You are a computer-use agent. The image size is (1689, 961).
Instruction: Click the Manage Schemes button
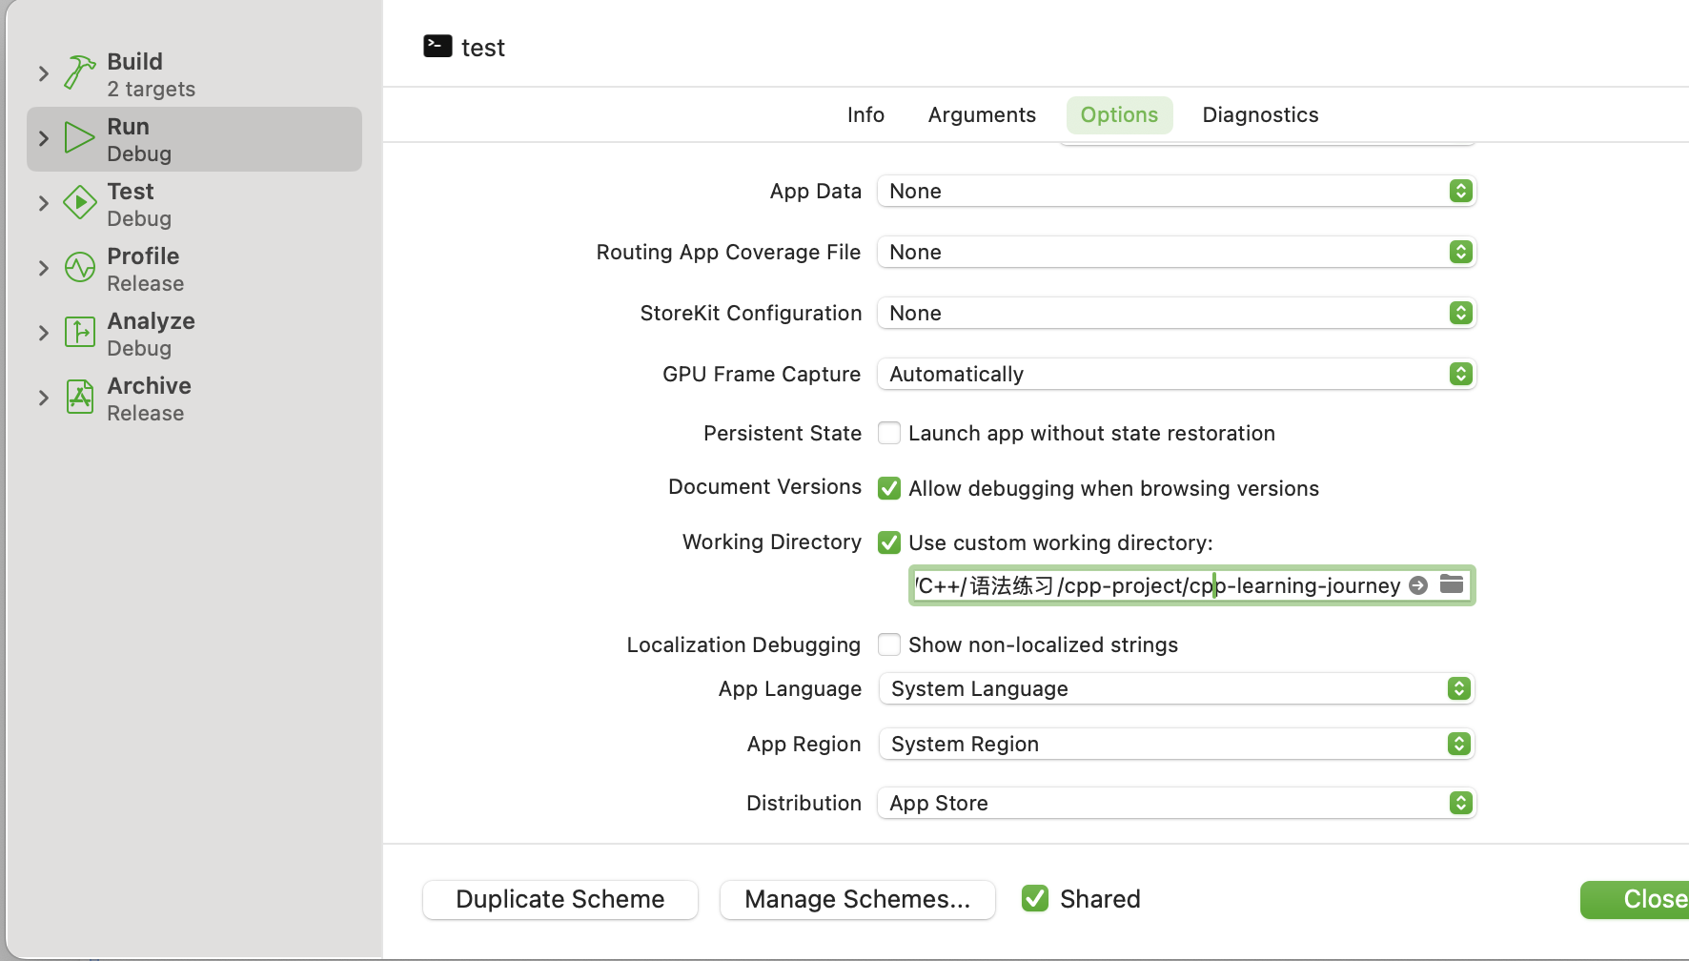pyautogui.click(x=857, y=899)
